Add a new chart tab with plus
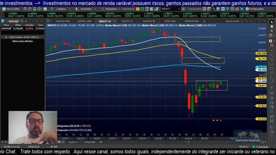This screenshot has width=276, height=155. click(x=204, y=21)
